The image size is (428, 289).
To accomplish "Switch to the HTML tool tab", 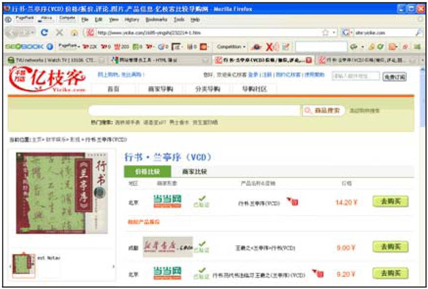I will (159, 60).
